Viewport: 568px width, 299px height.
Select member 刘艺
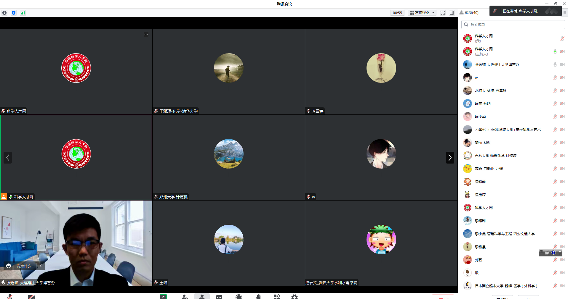click(x=513, y=260)
